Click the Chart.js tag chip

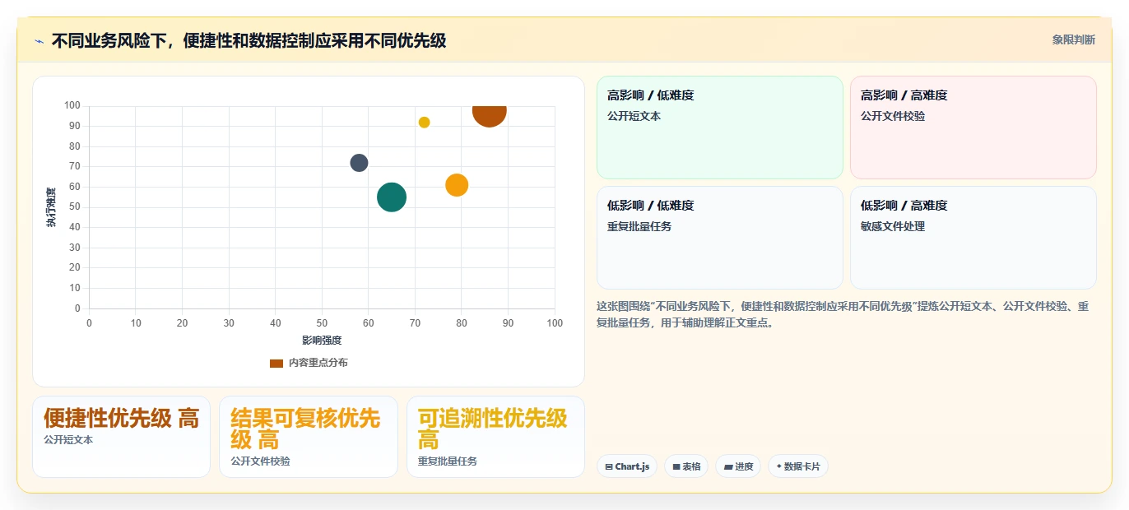[627, 466]
